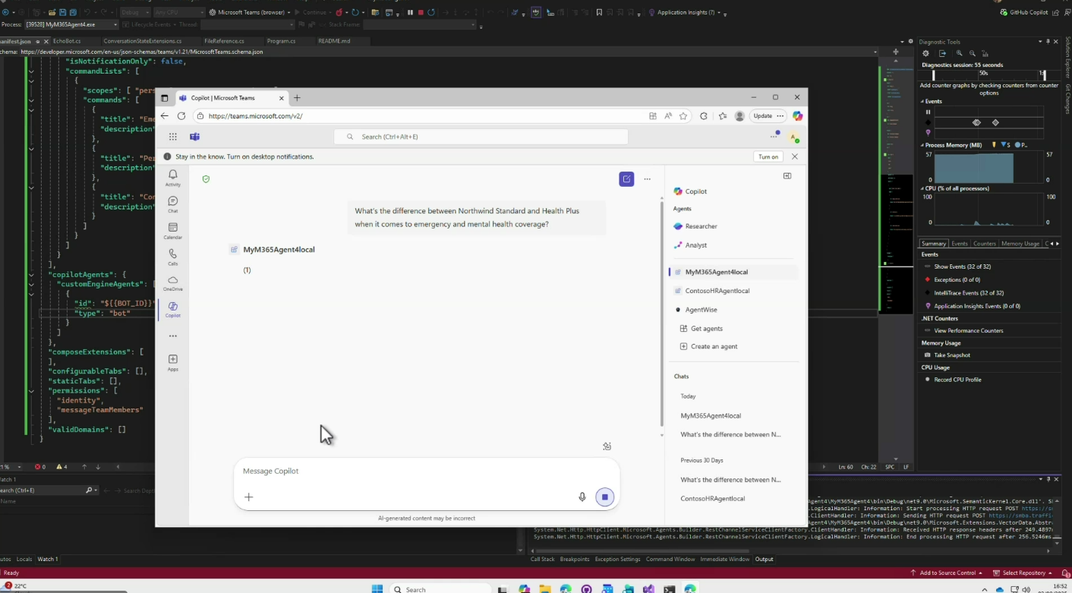Click View Performance Counters link
The height and width of the screenshot is (593, 1072).
coord(969,331)
